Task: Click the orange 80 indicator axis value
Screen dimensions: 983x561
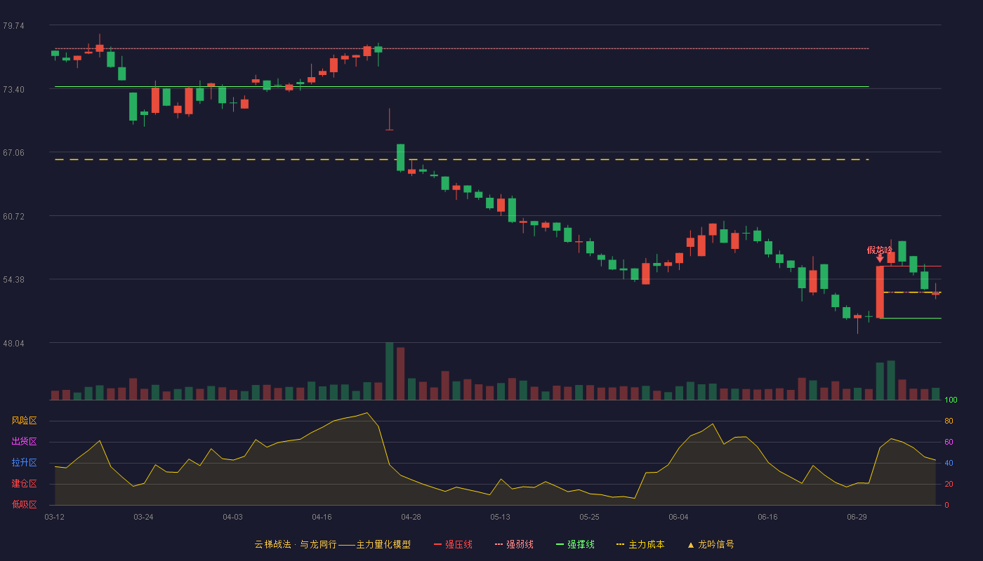Action: pyautogui.click(x=949, y=421)
